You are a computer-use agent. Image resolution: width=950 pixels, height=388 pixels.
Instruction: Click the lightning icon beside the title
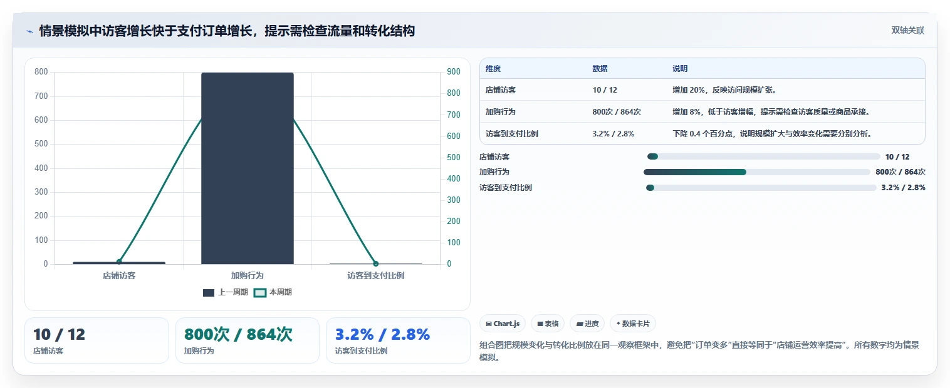29,31
